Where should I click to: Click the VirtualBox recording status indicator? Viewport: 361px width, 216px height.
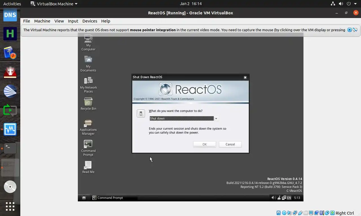(316, 213)
